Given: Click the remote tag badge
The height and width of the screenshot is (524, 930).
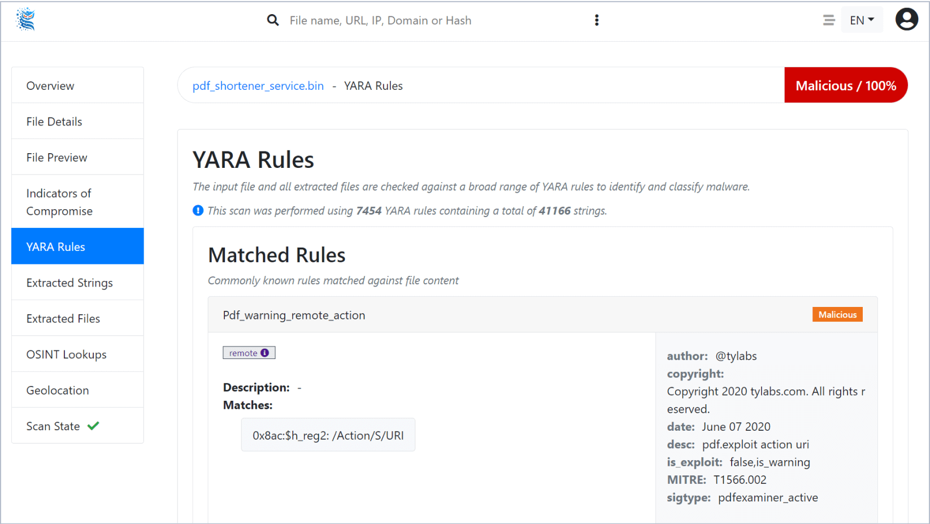Looking at the screenshot, I should 249,353.
